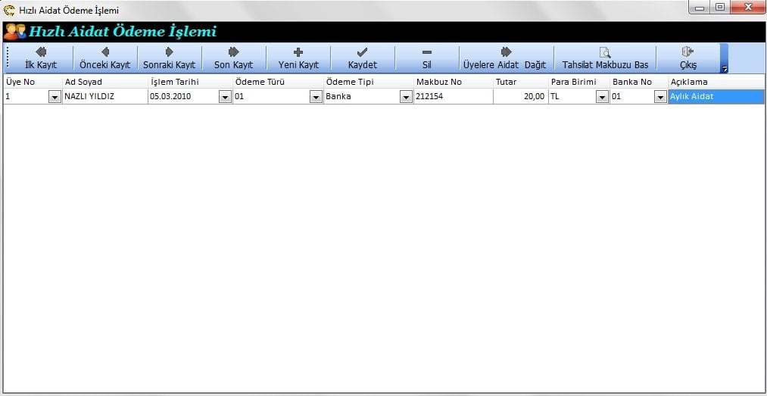This screenshot has width=767, height=396.
Task: Click Önceki Kayıt previous record arrow
Action: click(x=104, y=58)
